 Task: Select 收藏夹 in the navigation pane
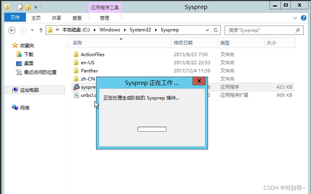pos(27,46)
